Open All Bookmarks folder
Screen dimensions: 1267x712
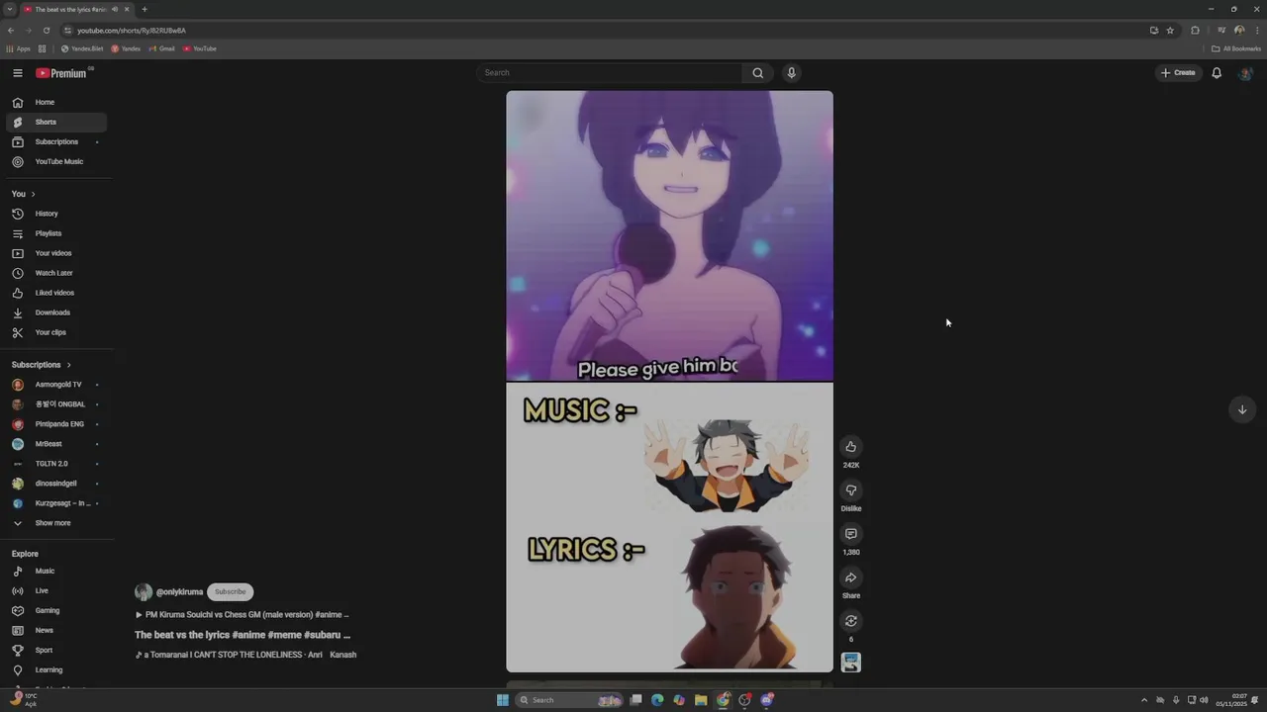pyautogui.click(x=1236, y=48)
